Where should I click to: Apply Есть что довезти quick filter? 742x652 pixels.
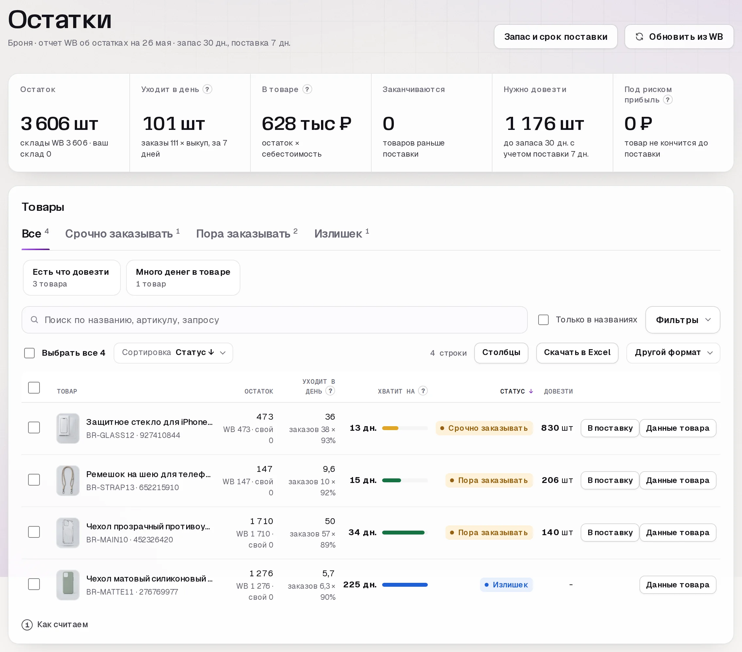(72, 278)
